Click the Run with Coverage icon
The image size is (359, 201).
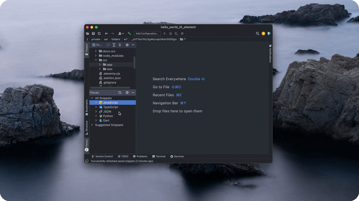(176, 33)
